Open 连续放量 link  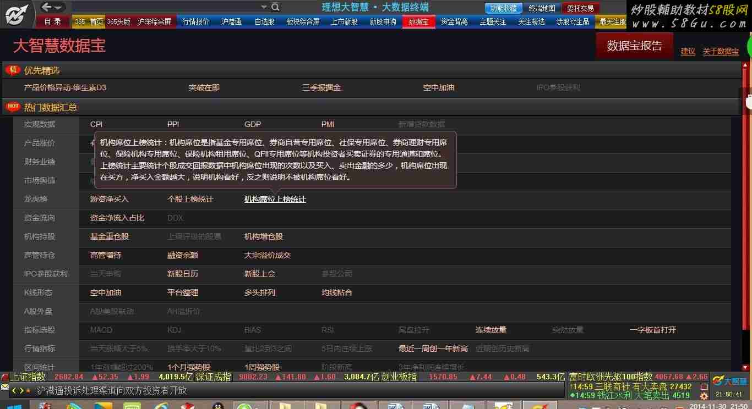pyautogui.click(x=491, y=330)
